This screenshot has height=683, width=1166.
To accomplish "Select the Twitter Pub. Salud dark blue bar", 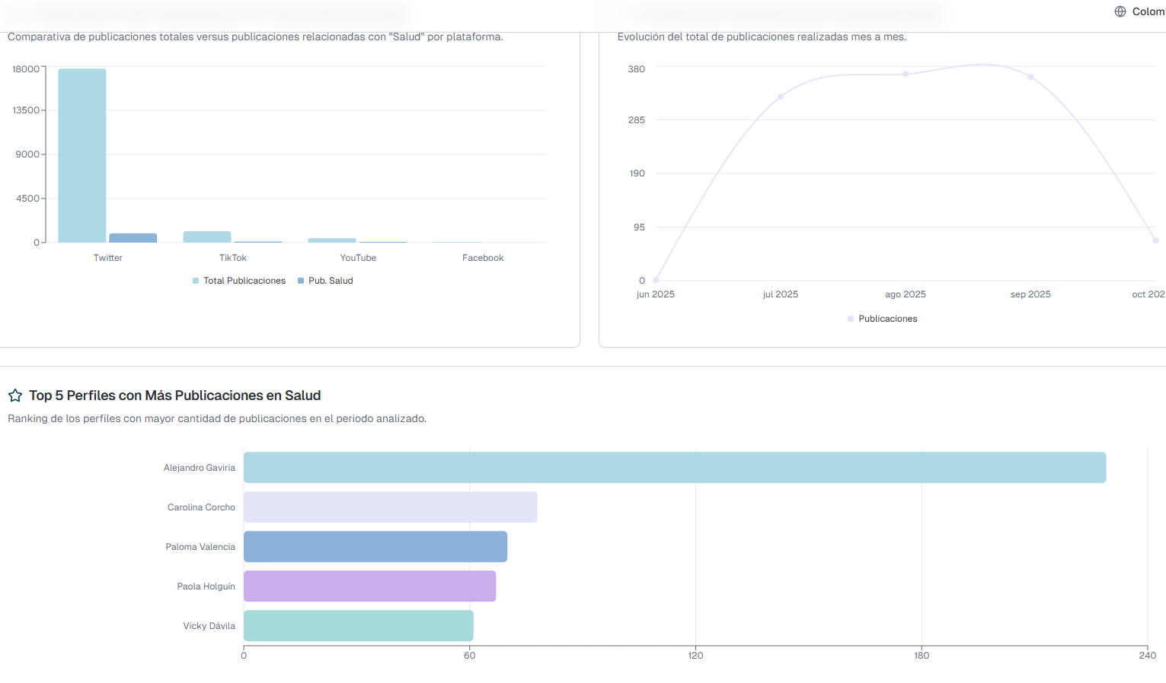I will pos(133,238).
